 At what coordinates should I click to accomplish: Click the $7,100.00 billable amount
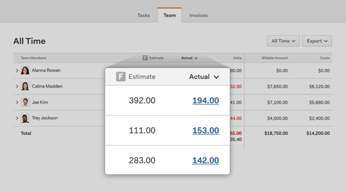pyautogui.click(x=278, y=103)
